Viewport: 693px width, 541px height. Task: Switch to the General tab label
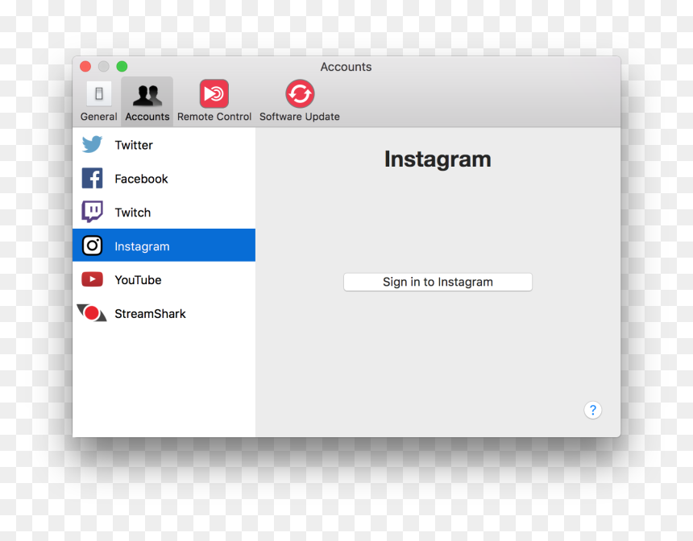98,117
